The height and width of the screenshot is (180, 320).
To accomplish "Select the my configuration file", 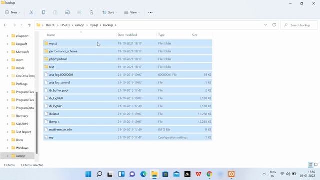I will [x=128, y=137].
